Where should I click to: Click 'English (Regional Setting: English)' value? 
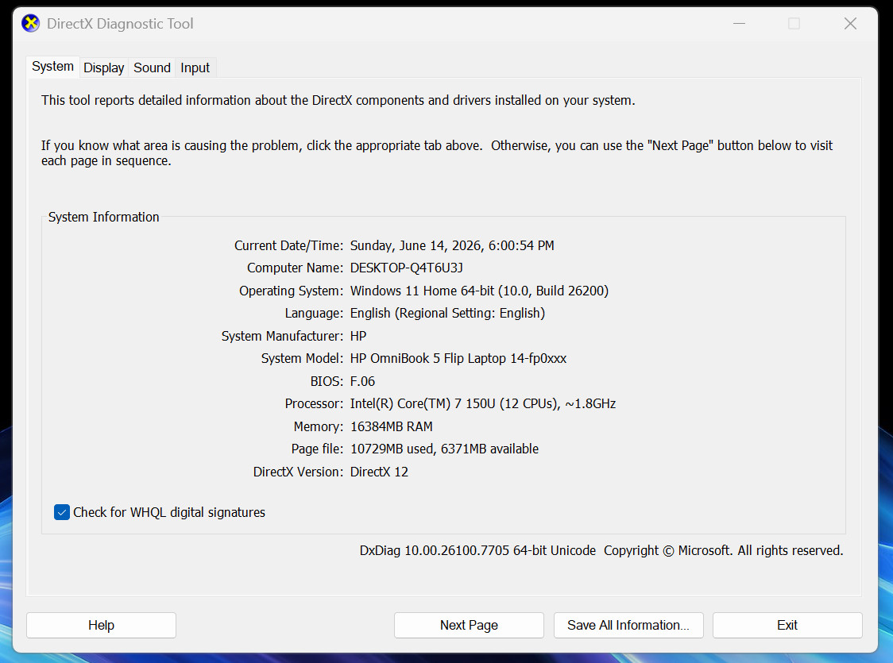click(447, 313)
